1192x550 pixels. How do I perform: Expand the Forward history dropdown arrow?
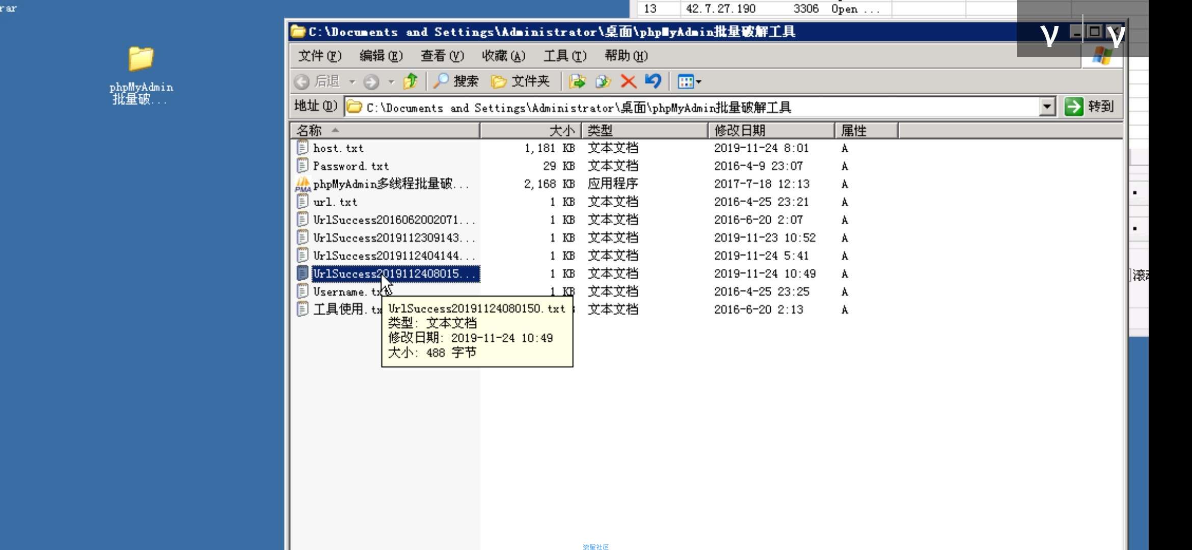pos(391,81)
